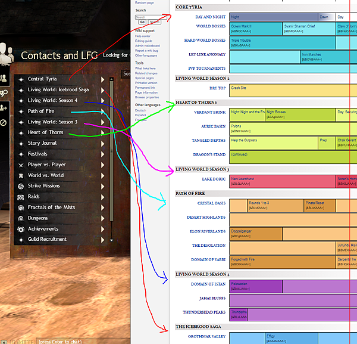Expand Dungeons category arrow
Screen dimensions: 357x344
(x=103, y=218)
